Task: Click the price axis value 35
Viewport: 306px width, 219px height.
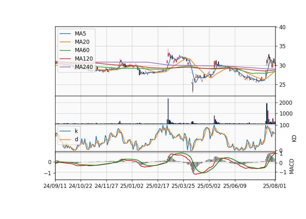Action: point(282,46)
